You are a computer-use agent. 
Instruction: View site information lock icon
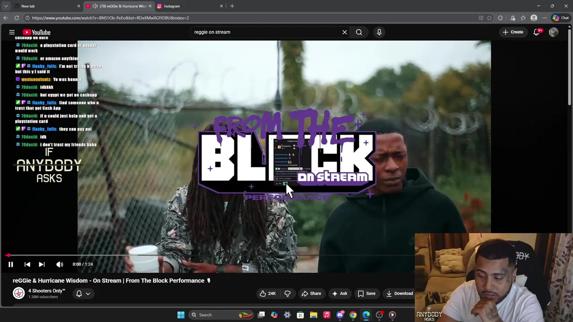click(27, 18)
